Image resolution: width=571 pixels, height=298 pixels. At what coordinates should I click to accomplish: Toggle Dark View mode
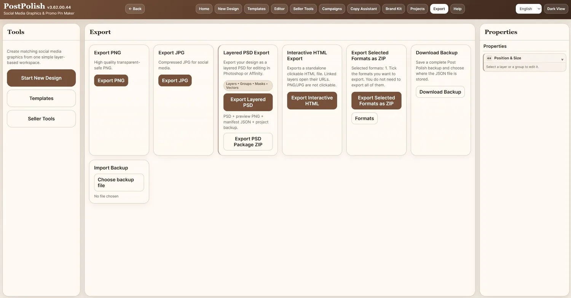tap(556, 9)
